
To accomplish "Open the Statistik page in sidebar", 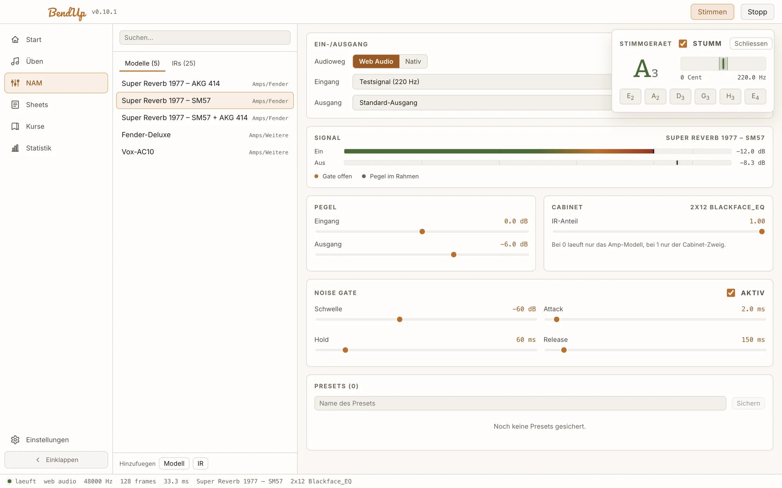I will [x=56, y=148].
